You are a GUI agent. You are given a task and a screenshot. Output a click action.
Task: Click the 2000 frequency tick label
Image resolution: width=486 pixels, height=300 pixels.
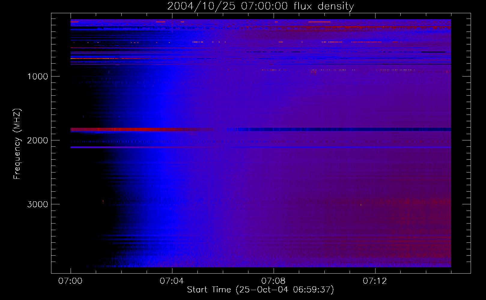point(38,140)
